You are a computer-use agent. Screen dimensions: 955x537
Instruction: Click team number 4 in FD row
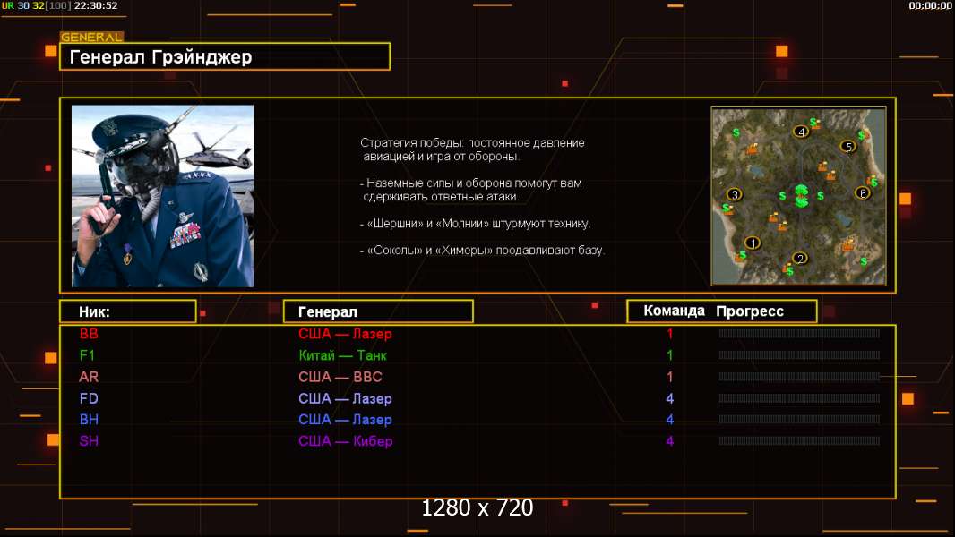[670, 398]
